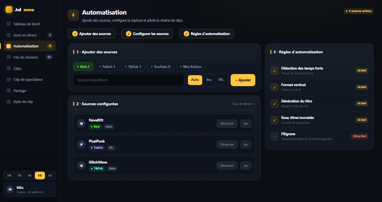Image resolution: width=382 pixels, height=202 pixels.
Task: Enable the Filigrane checkbox
Action: 274,136
